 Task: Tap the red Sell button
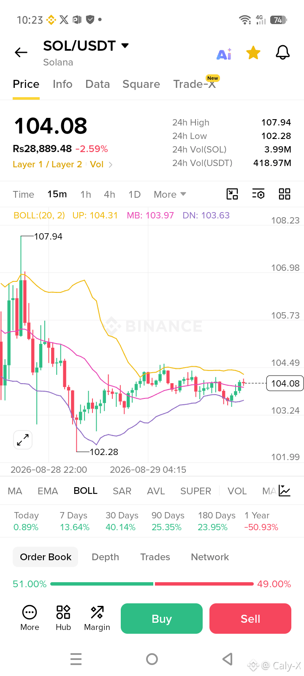coord(250,619)
